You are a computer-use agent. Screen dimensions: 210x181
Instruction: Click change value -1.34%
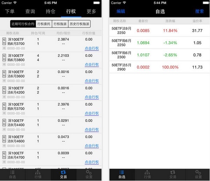[x=170, y=43]
